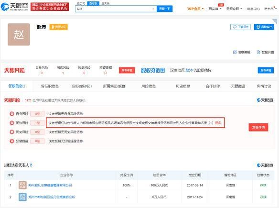Focus the search input field containing 赵沛
This screenshot has width=279, height=208.
tap(114, 9)
